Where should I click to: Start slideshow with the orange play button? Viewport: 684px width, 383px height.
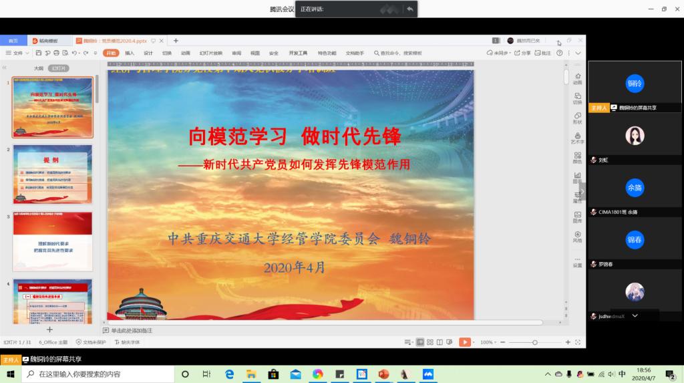pyautogui.click(x=464, y=342)
